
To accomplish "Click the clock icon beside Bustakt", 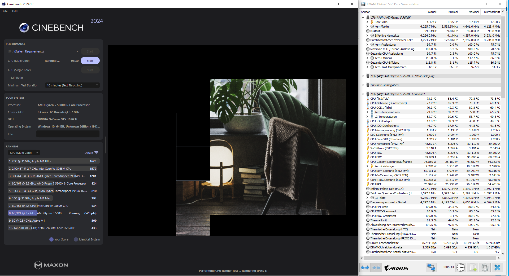I will click(368, 31).
